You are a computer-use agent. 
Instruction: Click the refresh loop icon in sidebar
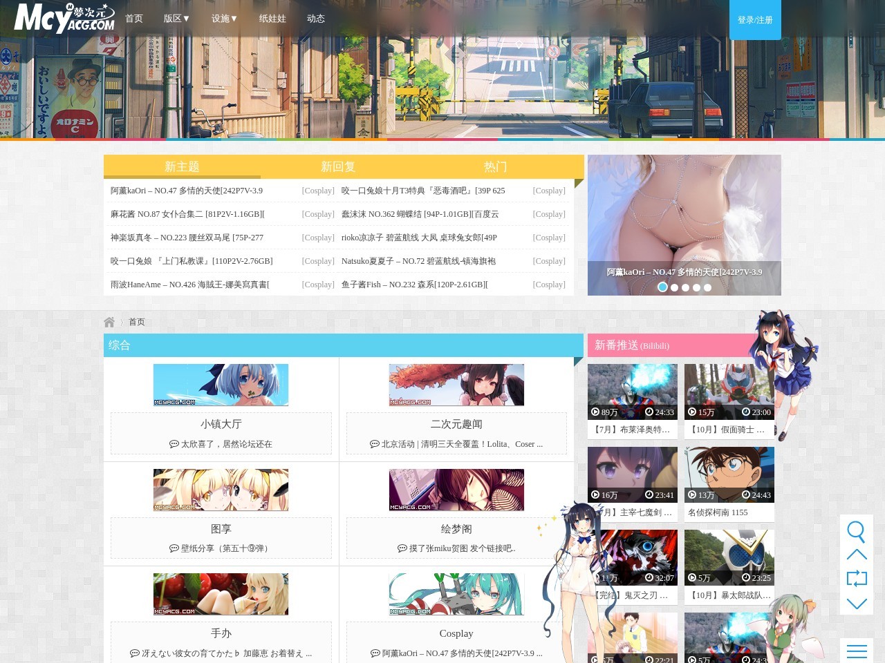coord(857,578)
